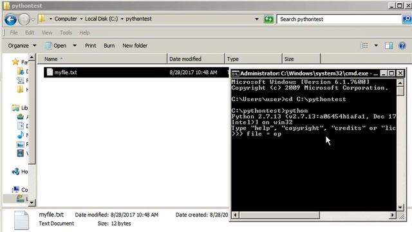
Task: Select Computer in the address bar
Action: point(66,19)
